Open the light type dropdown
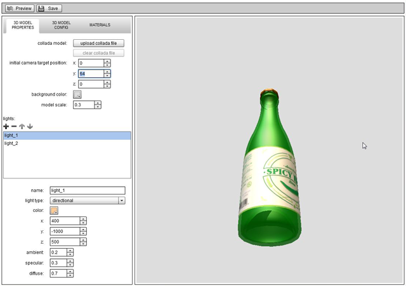 pos(88,201)
